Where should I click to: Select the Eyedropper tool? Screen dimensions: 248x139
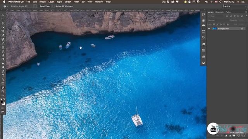[3, 35]
